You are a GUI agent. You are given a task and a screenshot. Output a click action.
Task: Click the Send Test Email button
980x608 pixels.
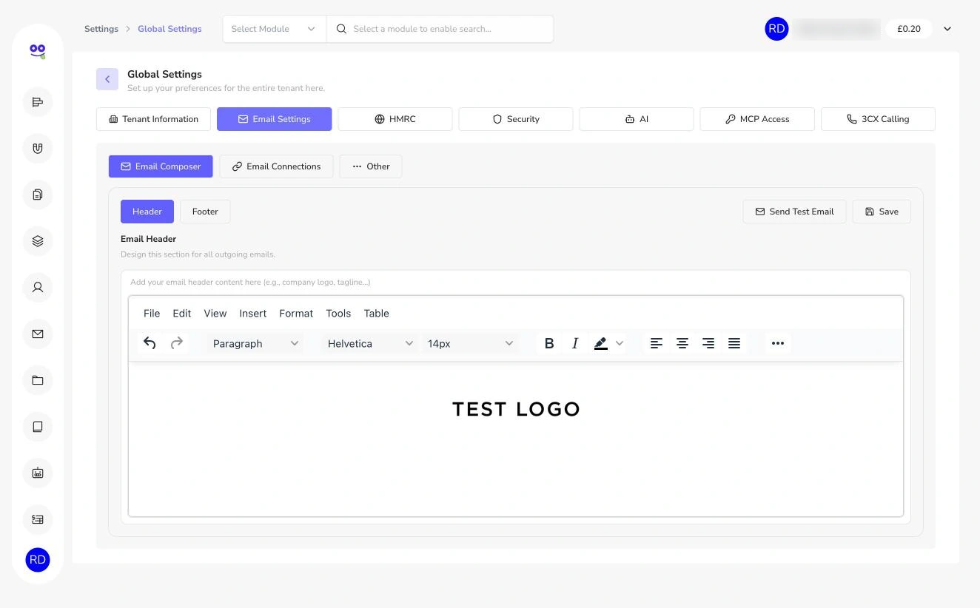point(794,212)
